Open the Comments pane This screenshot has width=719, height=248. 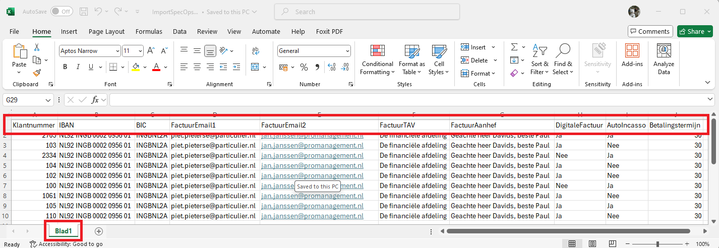pyautogui.click(x=650, y=31)
